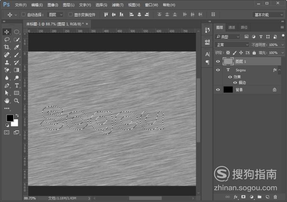
Task: Toggle lock transparent pixels
Action: (x=228, y=53)
